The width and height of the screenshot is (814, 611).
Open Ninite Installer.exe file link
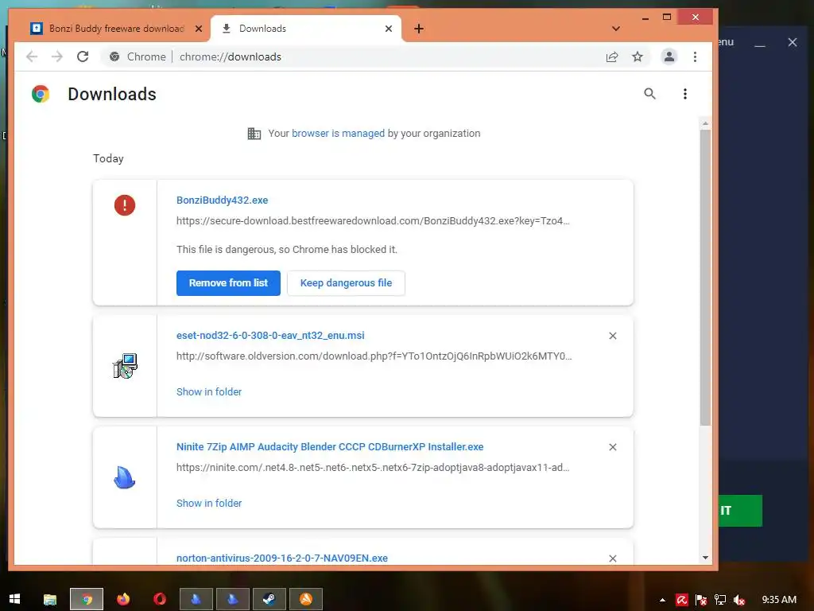point(330,447)
